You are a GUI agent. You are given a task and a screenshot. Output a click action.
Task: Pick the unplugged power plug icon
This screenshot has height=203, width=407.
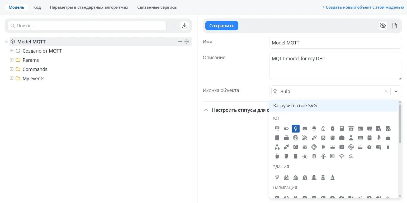tap(286, 147)
